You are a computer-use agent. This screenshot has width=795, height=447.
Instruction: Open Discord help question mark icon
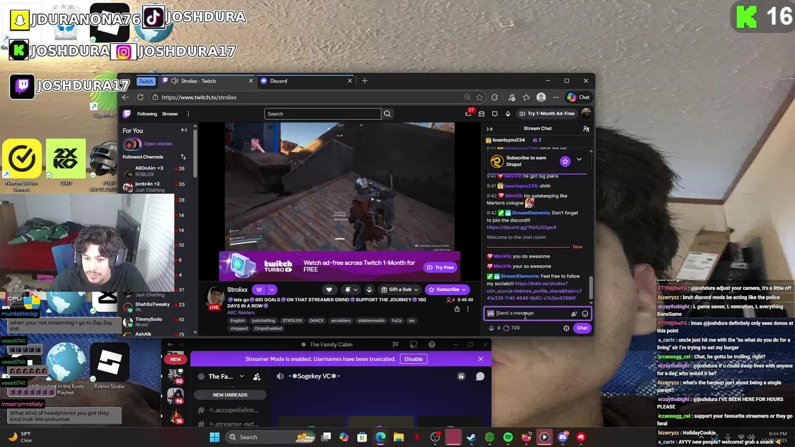tap(432, 345)
